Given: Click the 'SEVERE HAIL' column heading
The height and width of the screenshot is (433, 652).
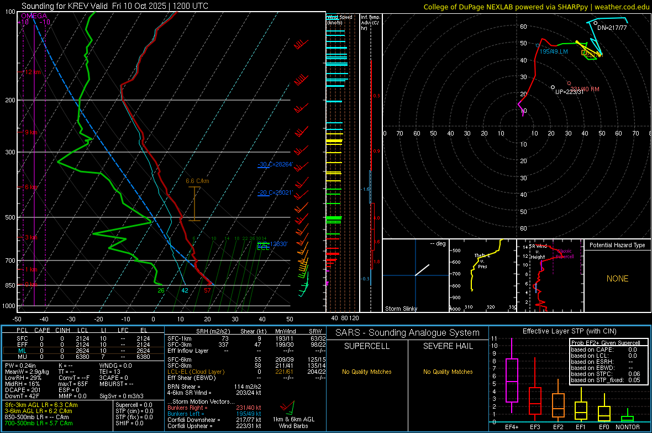Looking at the screenshot, I should point(448,346).
